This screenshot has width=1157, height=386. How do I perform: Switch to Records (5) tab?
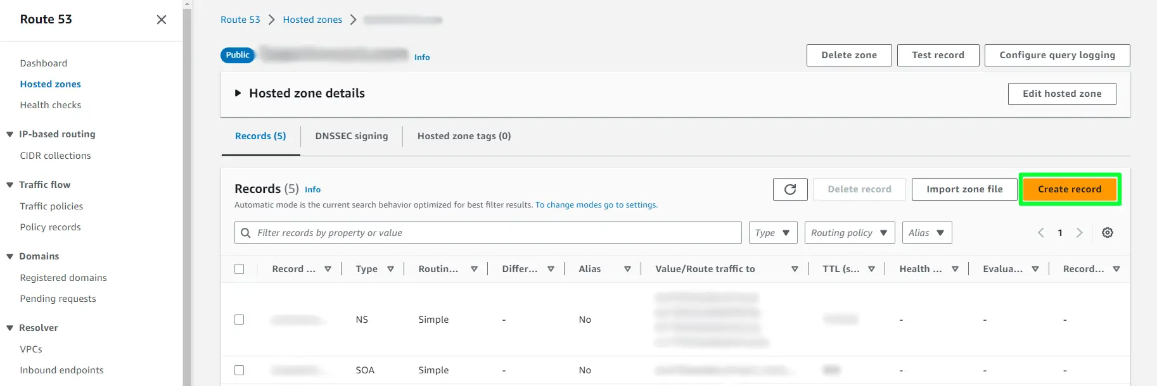point(260,136)
